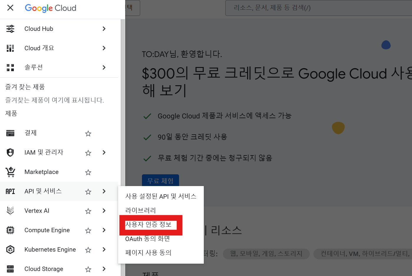Star Marketplace as a favorite product

coord(88,172)
